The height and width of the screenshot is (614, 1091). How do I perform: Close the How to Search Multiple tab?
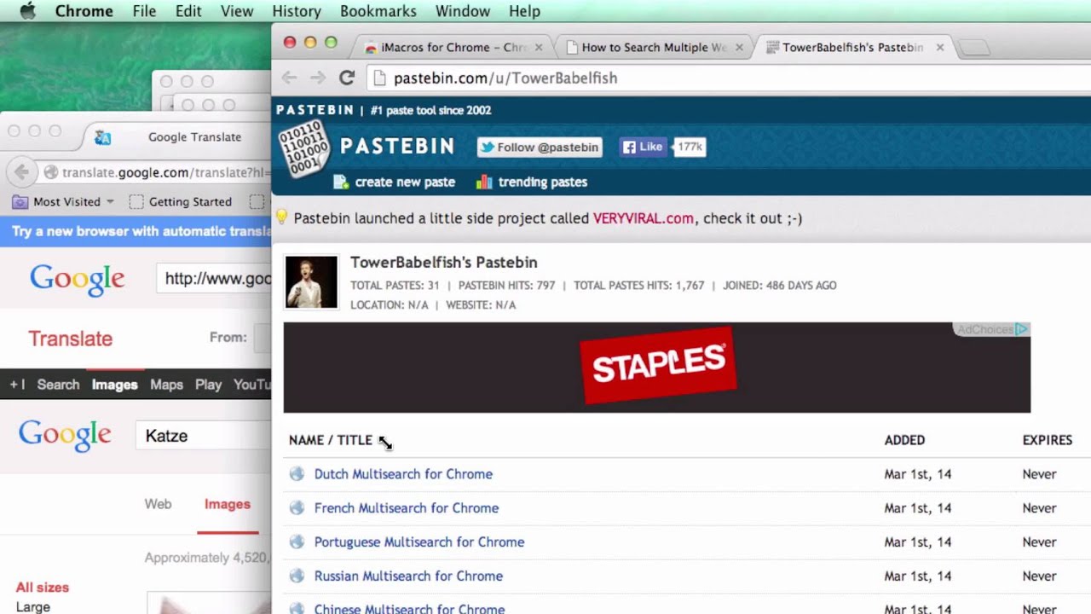point(739,48)
